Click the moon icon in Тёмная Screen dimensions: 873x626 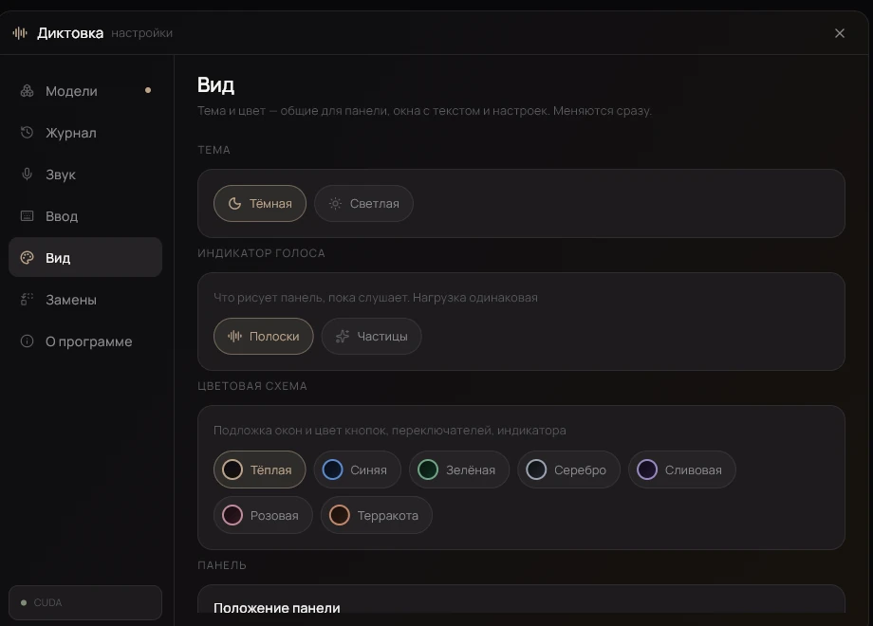coord(235,204)
